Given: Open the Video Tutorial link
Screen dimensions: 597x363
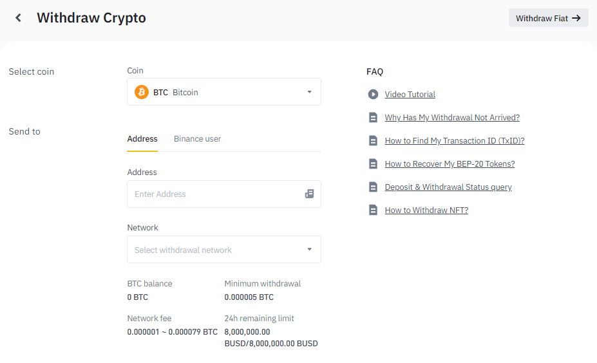Looking at the screenshot, I should (x=410, y=95).
